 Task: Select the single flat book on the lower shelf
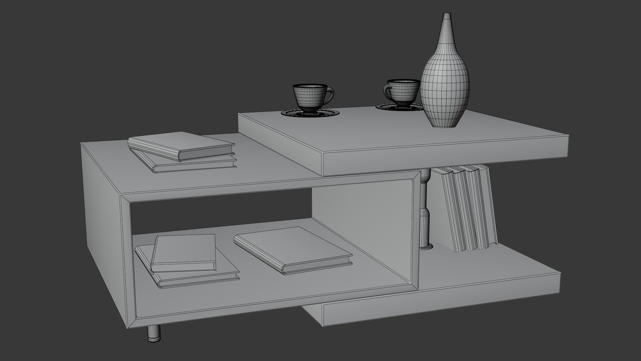click(x=293, y=250)
